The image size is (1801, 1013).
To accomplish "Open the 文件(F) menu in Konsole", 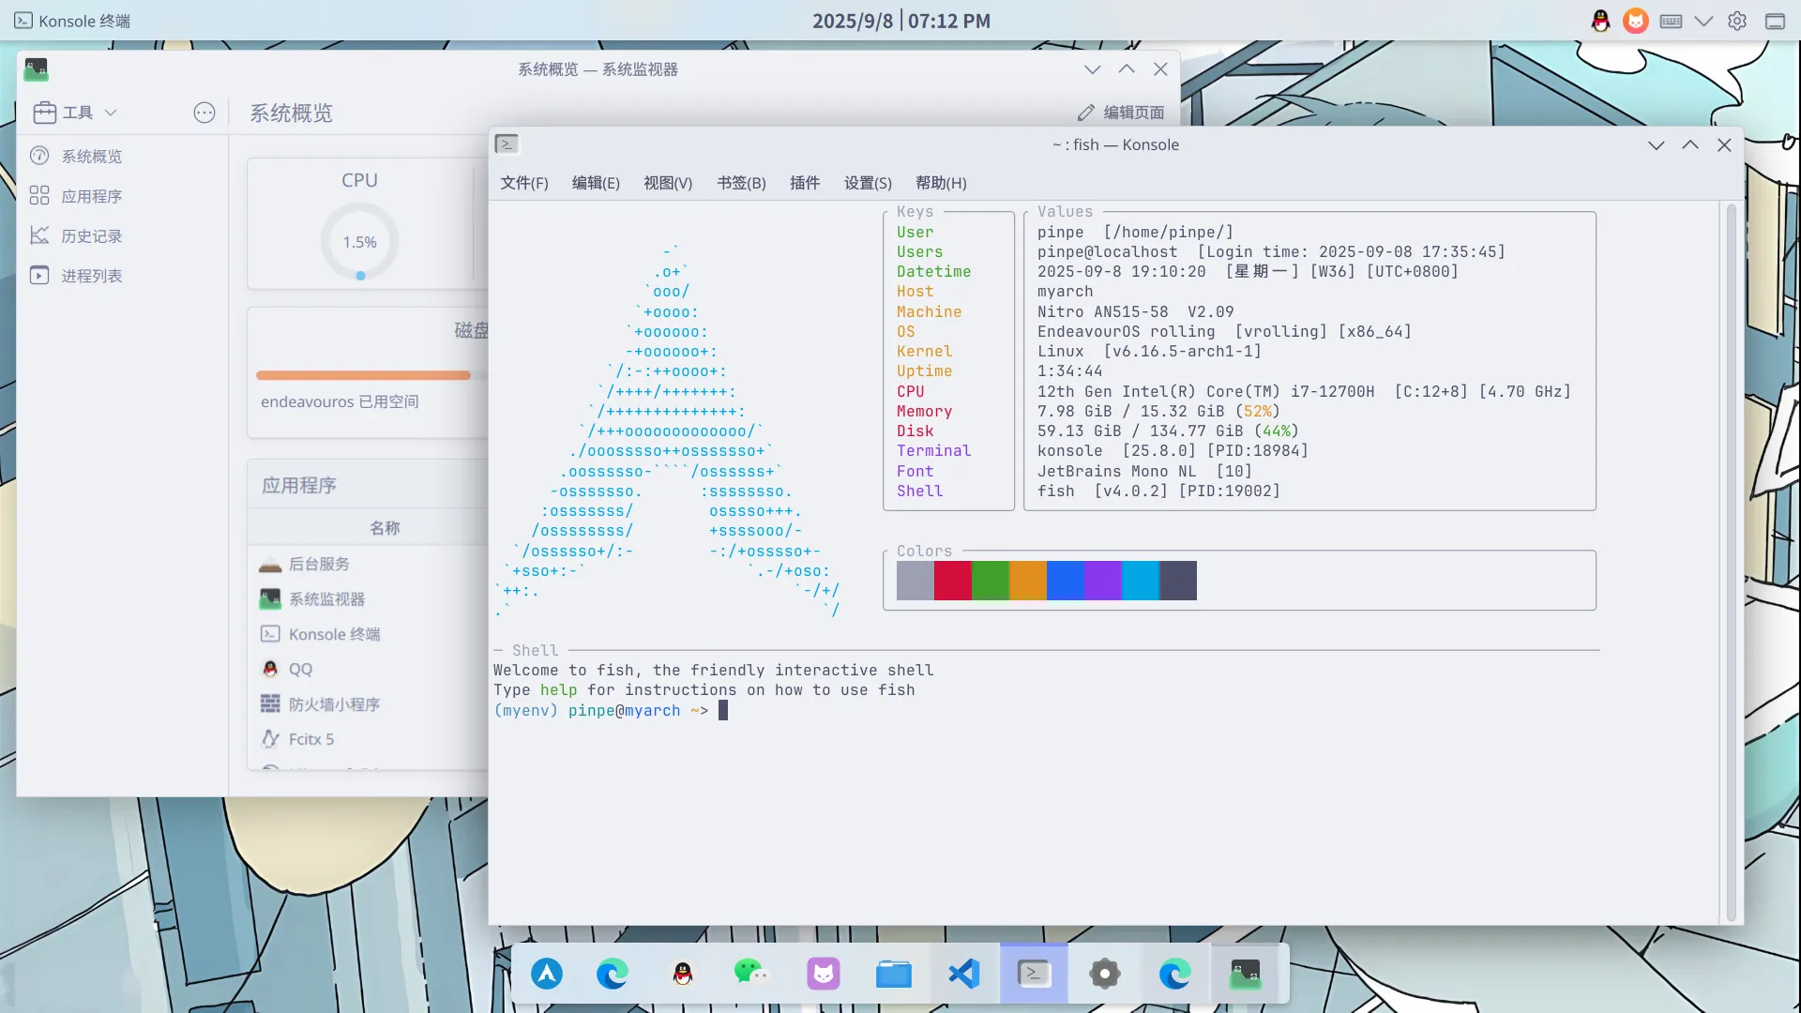I will pos(523,183).
